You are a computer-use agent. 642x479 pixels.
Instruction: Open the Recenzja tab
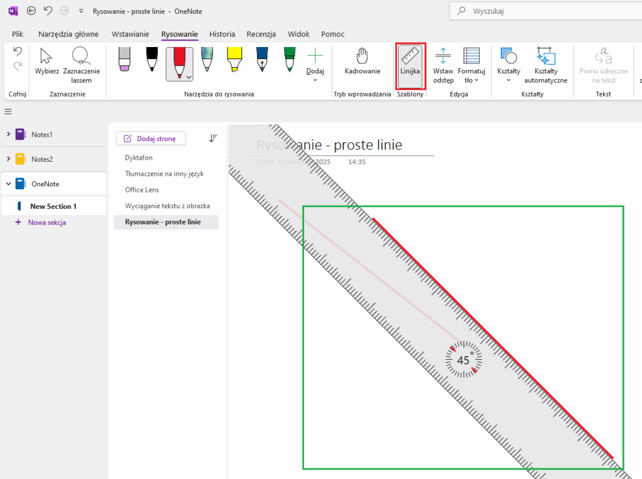(261, 34)
